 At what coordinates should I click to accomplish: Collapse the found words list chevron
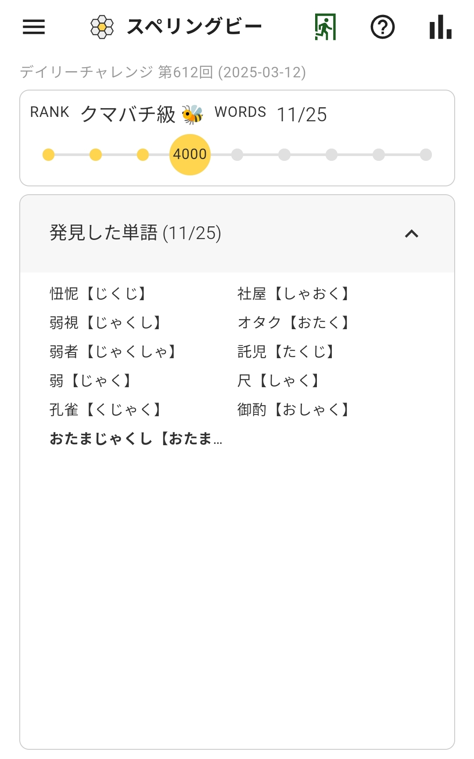tap(411, 233)
